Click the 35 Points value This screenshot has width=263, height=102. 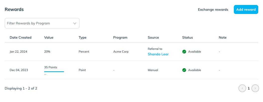51,67
